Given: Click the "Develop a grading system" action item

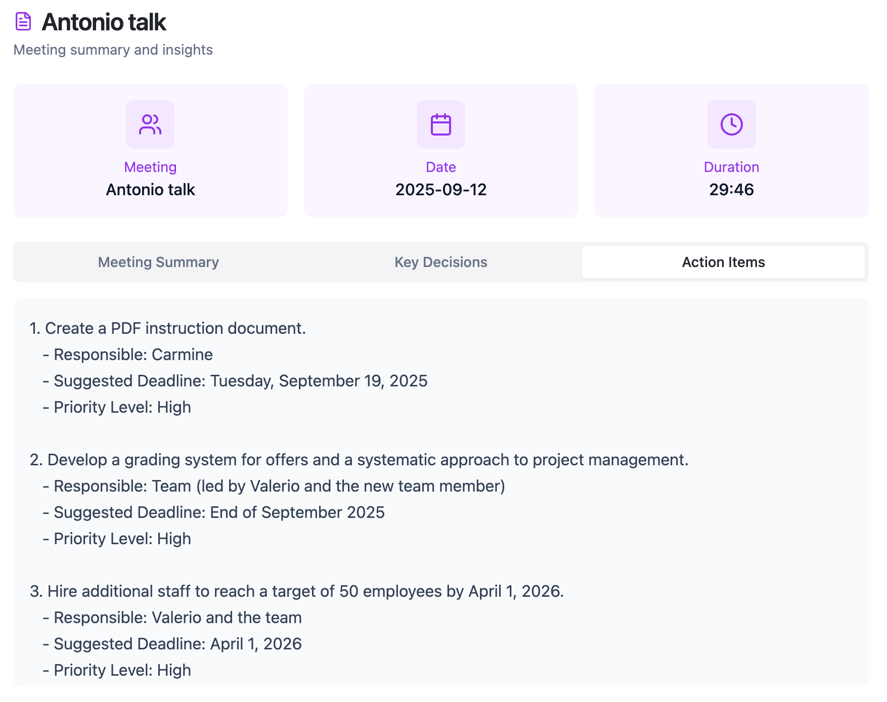Looking at the screenshot, I should click(359, 460).
